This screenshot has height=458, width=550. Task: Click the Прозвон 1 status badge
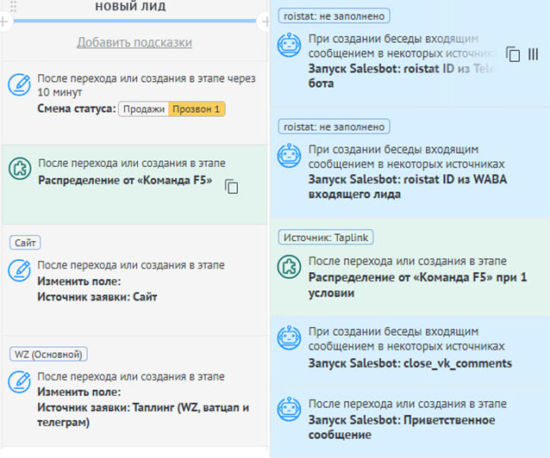pyautogui.click(x=197, y=109)
